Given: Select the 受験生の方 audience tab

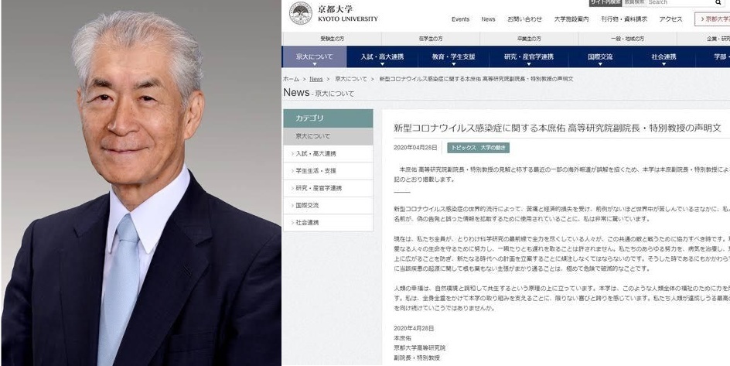Looking at the screenshot, I should 332,39.
